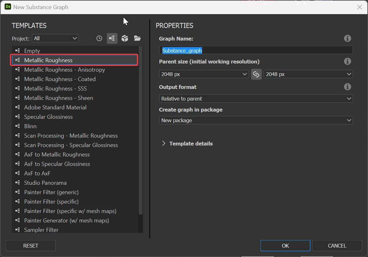The height and width of the screenshot is (257, 368).
Task: Show recent templates via clock icon
Action: click(x=99, y=38)
